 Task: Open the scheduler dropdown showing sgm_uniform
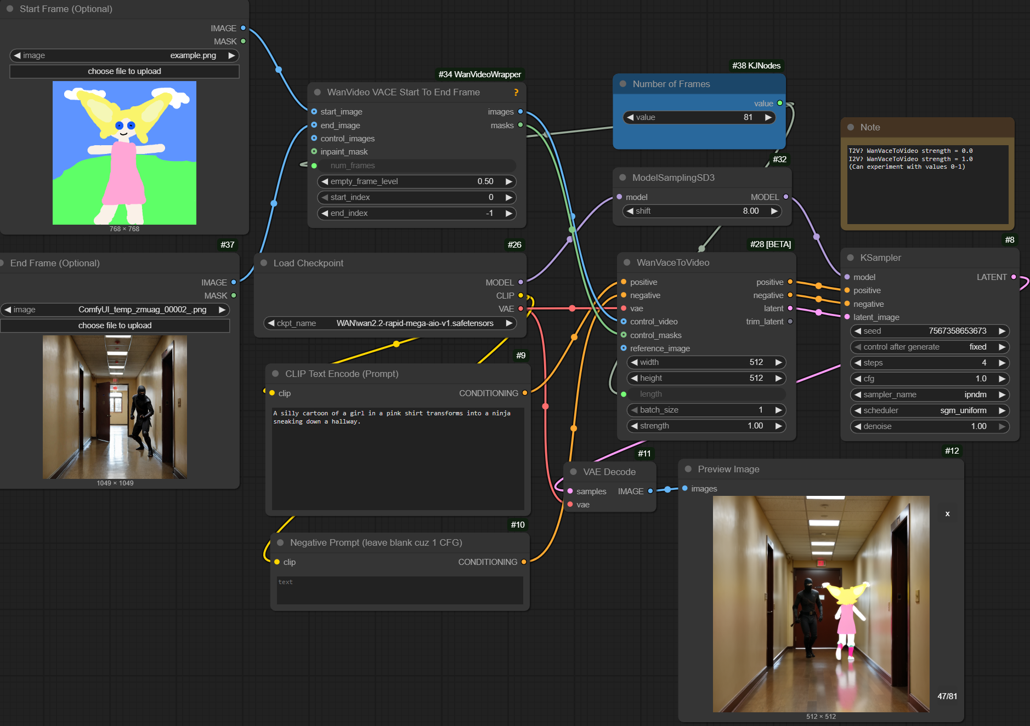point(929,410)
